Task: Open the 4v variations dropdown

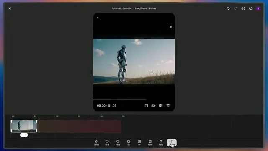Action: tap(139, 143)
